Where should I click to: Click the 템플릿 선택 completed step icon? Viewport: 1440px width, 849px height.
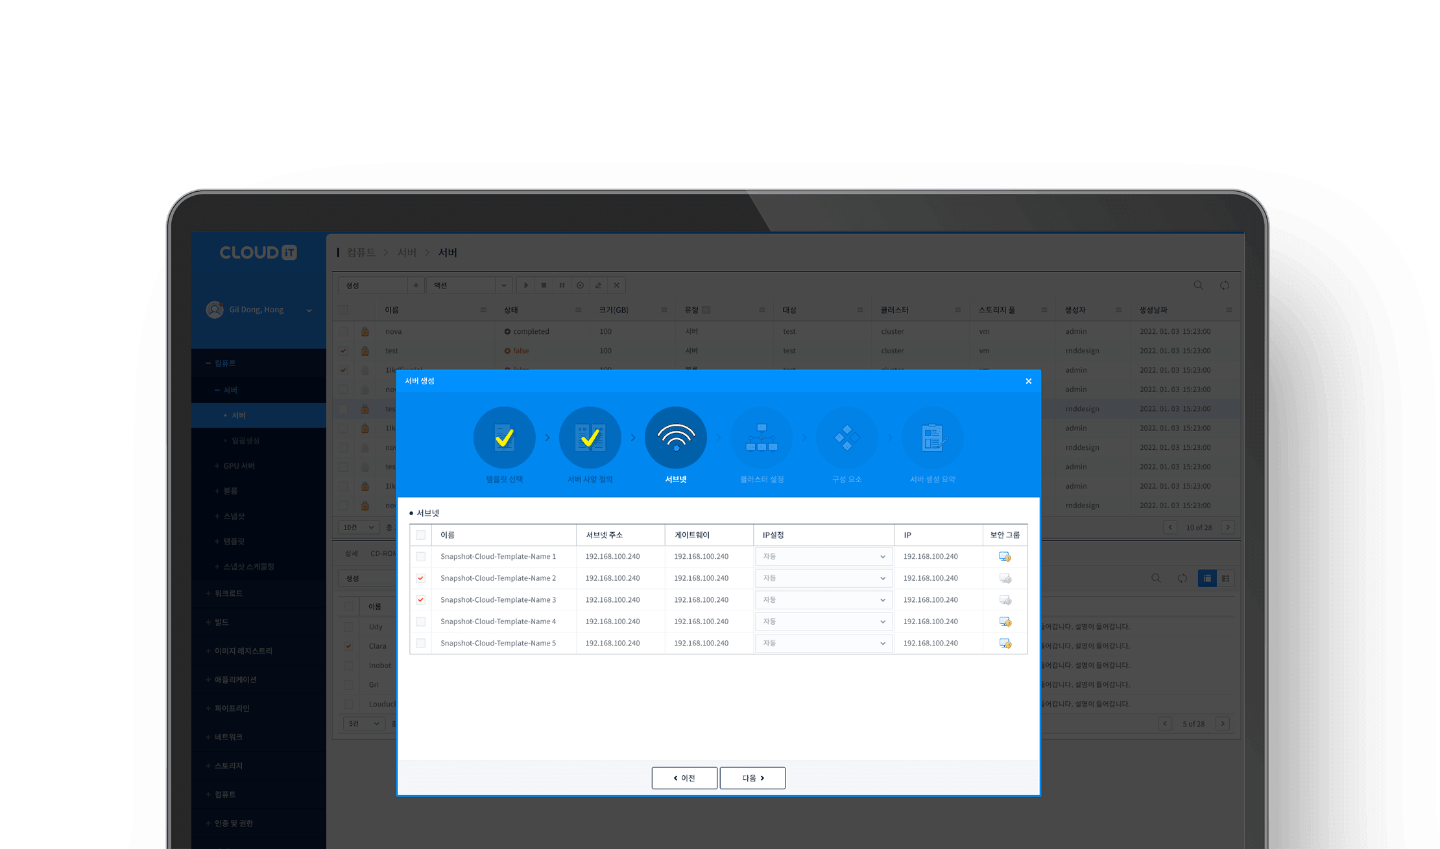click(x=504, y=437)
